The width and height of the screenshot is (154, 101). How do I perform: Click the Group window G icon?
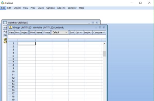[10, 27]
